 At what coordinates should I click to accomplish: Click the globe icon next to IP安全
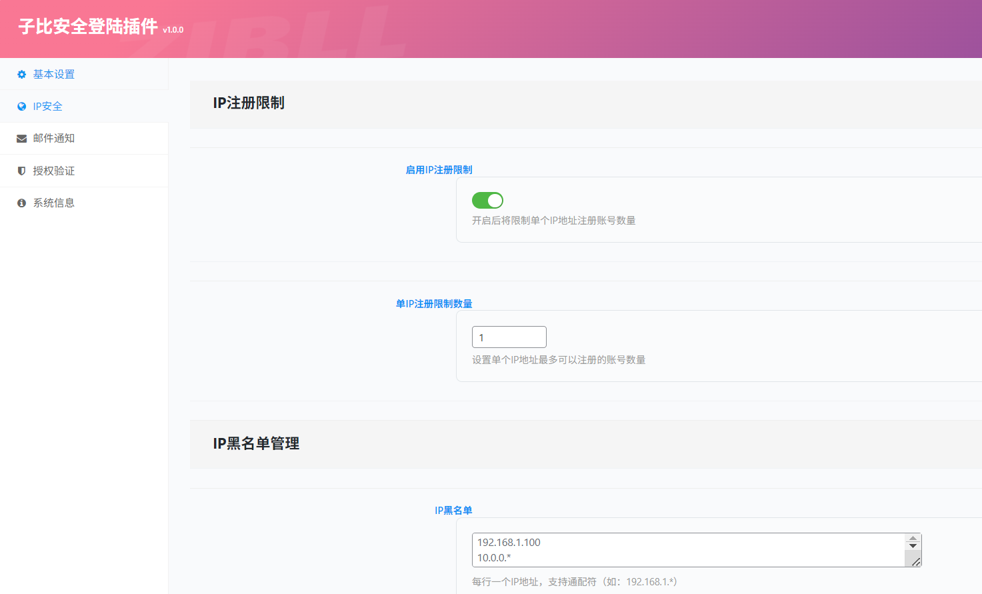21,106
